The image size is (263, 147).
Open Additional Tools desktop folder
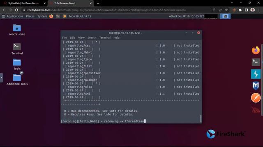click(x=17, y=78)
